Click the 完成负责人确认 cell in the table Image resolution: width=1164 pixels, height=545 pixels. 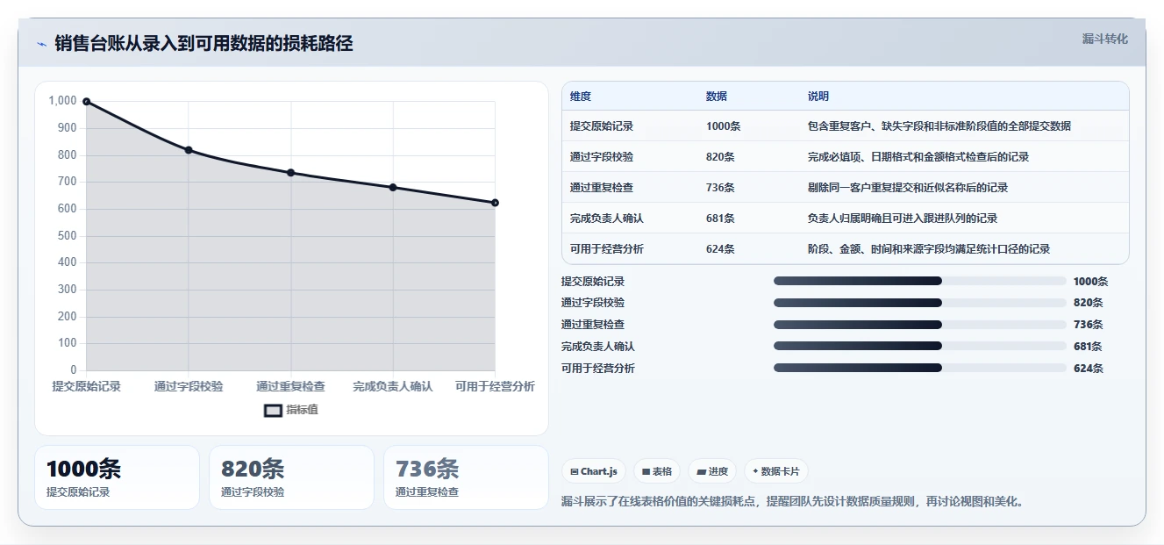pyautogui.click(x=607, y=219)
